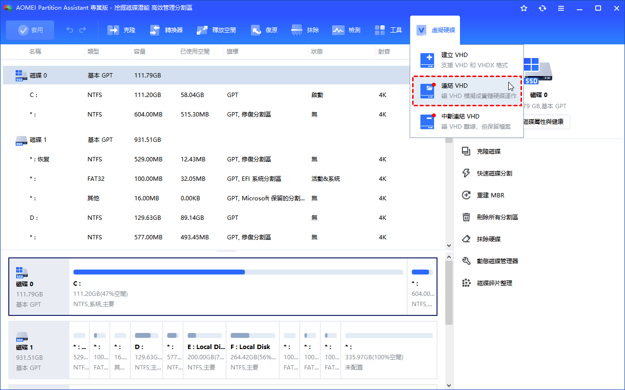Select D: partition in disk 1 map
The image size is (625, 390).
click(x=146, y=350)
